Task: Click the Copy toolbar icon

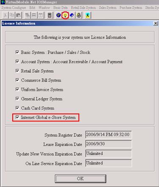Action: point(12,15)
